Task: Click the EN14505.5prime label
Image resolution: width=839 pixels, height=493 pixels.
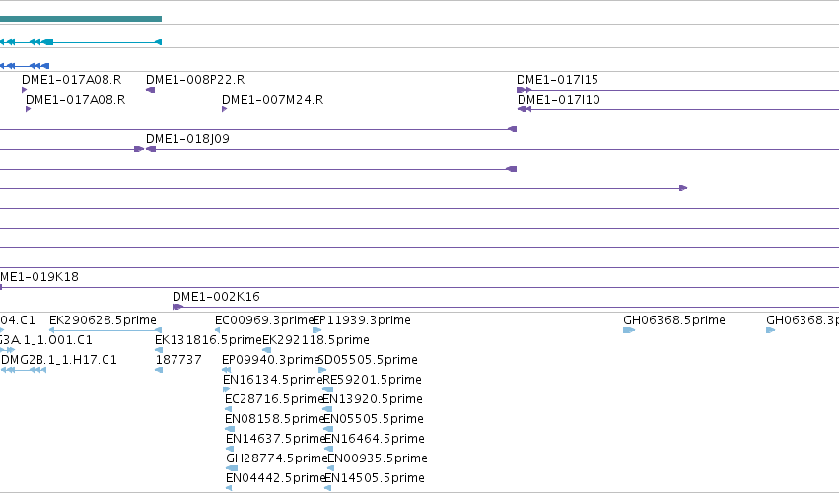Action: pyautogui.click(x=375, y=478)
